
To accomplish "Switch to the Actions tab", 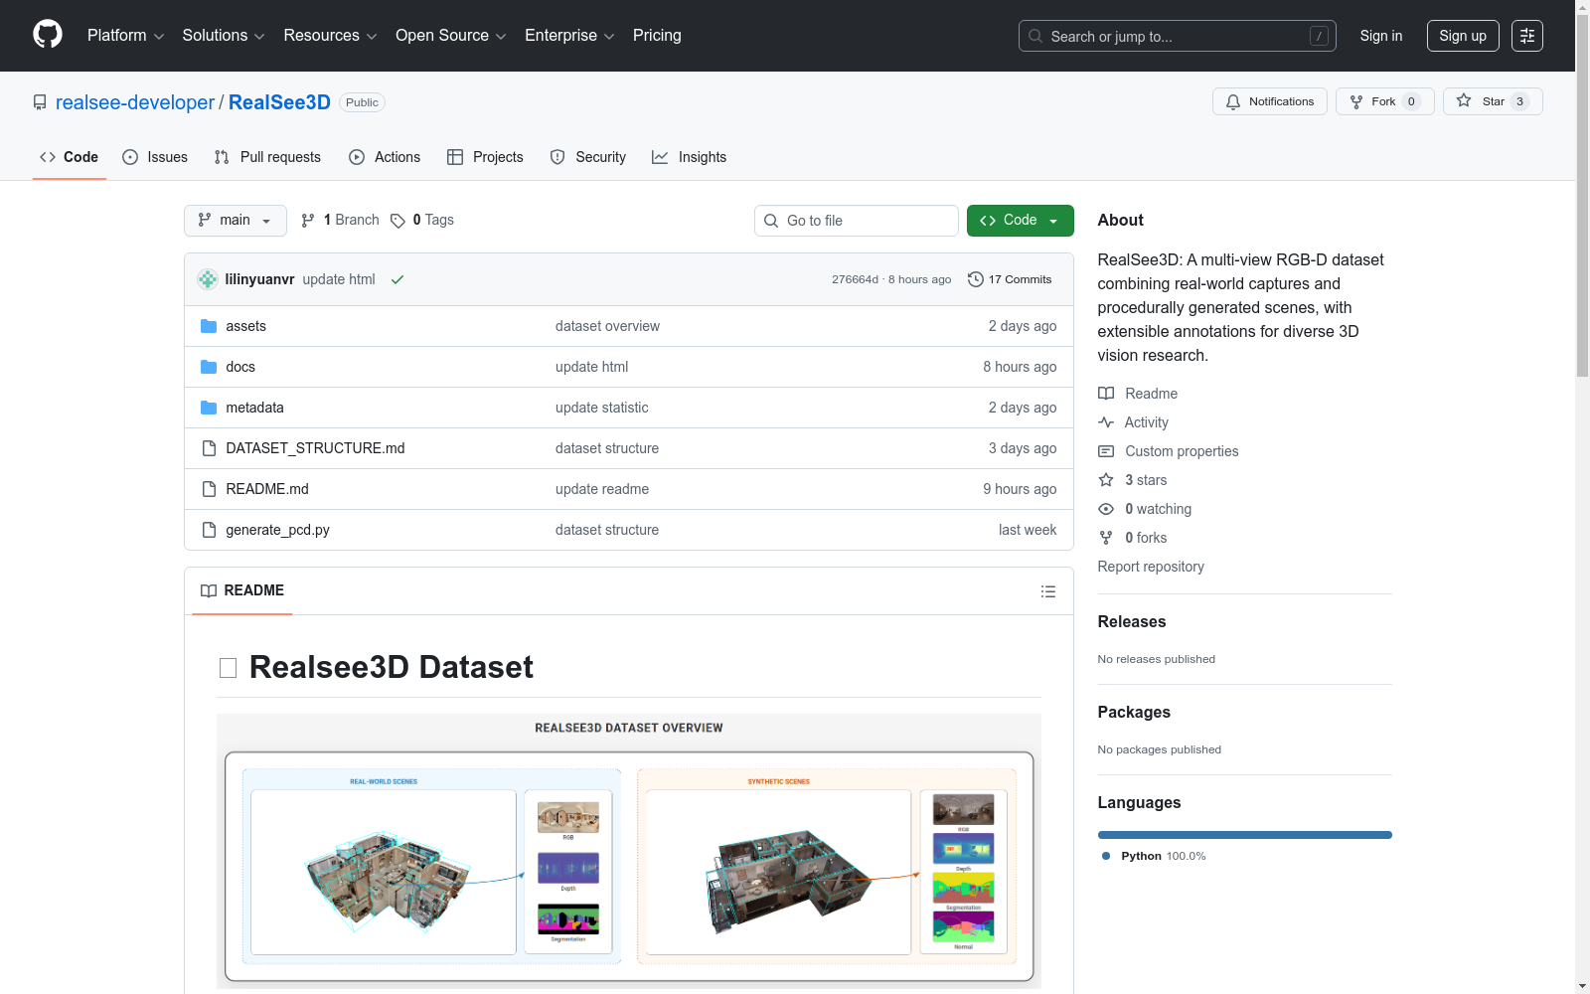I will point(385,157).
